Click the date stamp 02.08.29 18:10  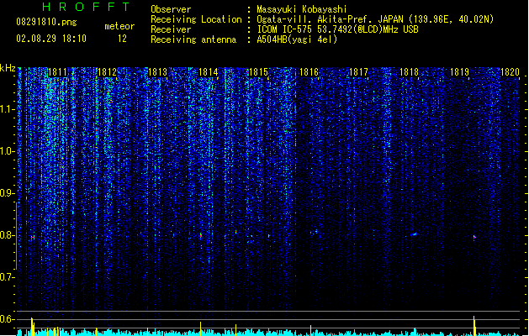click(51, 39)
